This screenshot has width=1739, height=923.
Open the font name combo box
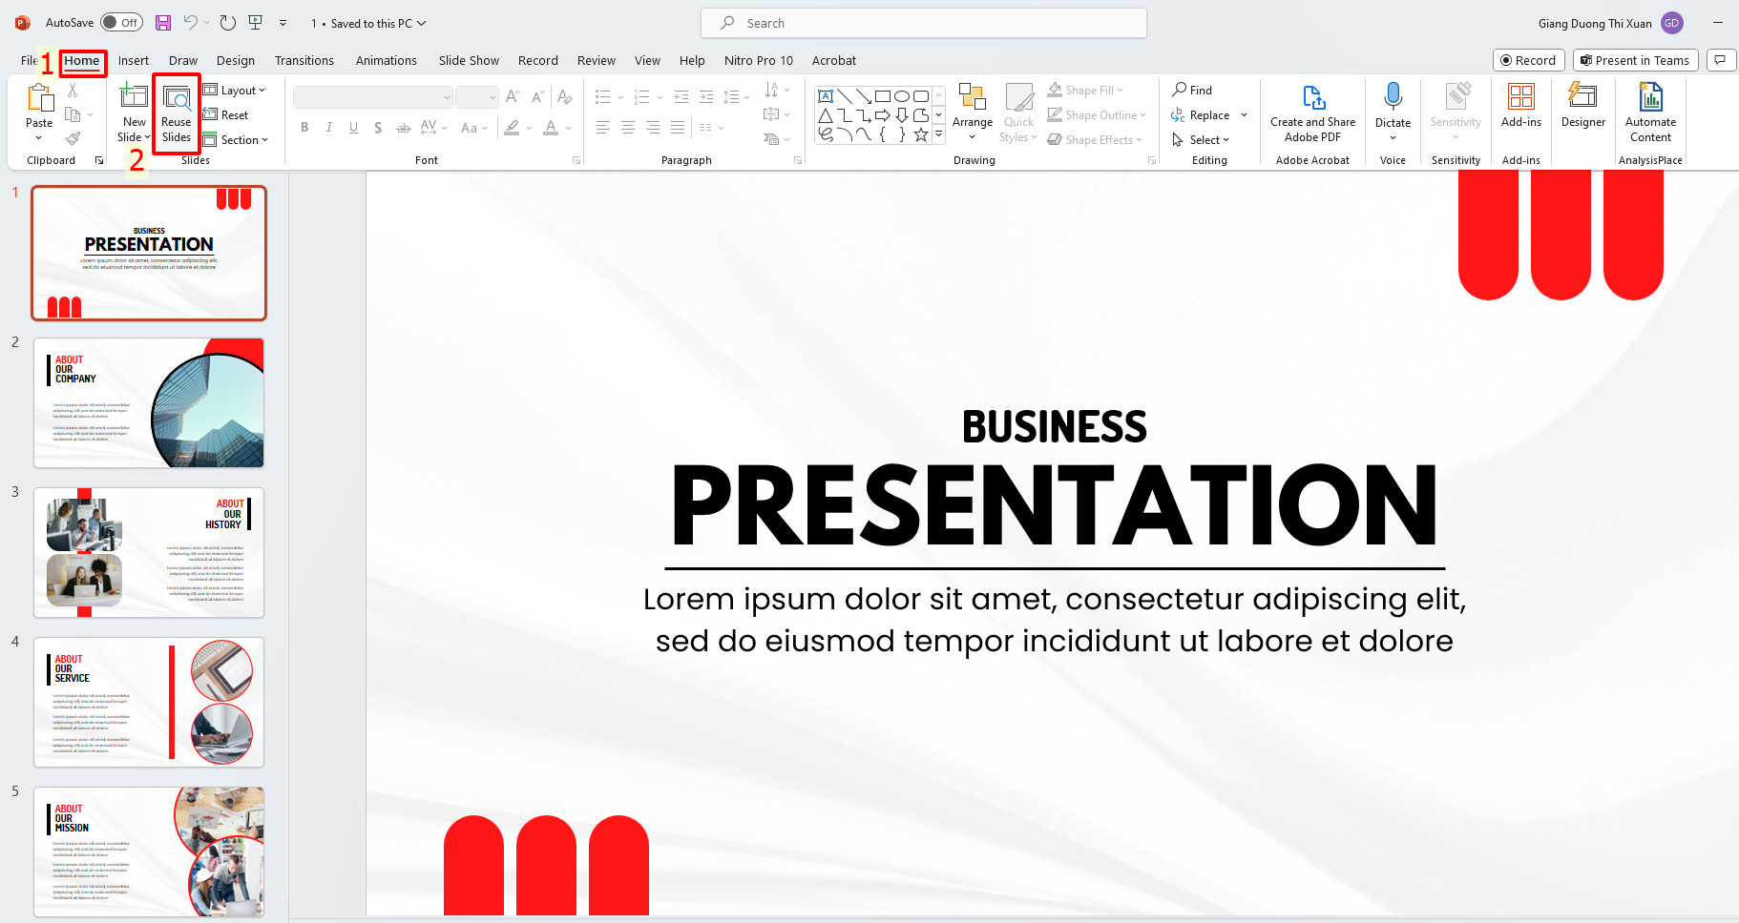(372, 97)
